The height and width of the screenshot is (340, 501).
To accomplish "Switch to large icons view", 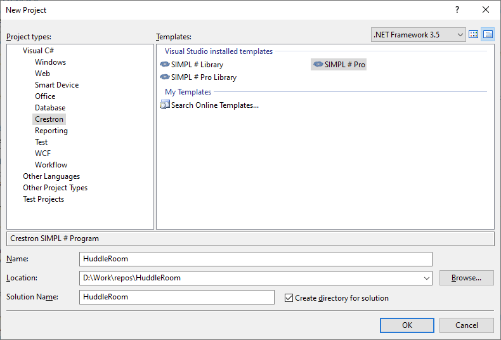I will (473, 35).
